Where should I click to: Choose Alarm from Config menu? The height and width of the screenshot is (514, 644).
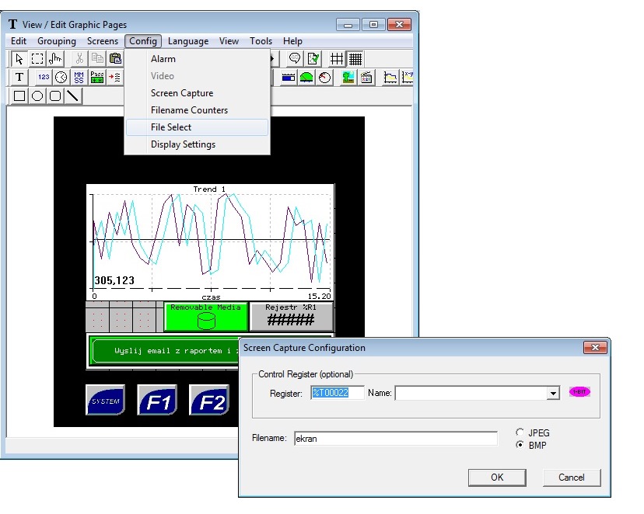197,59
